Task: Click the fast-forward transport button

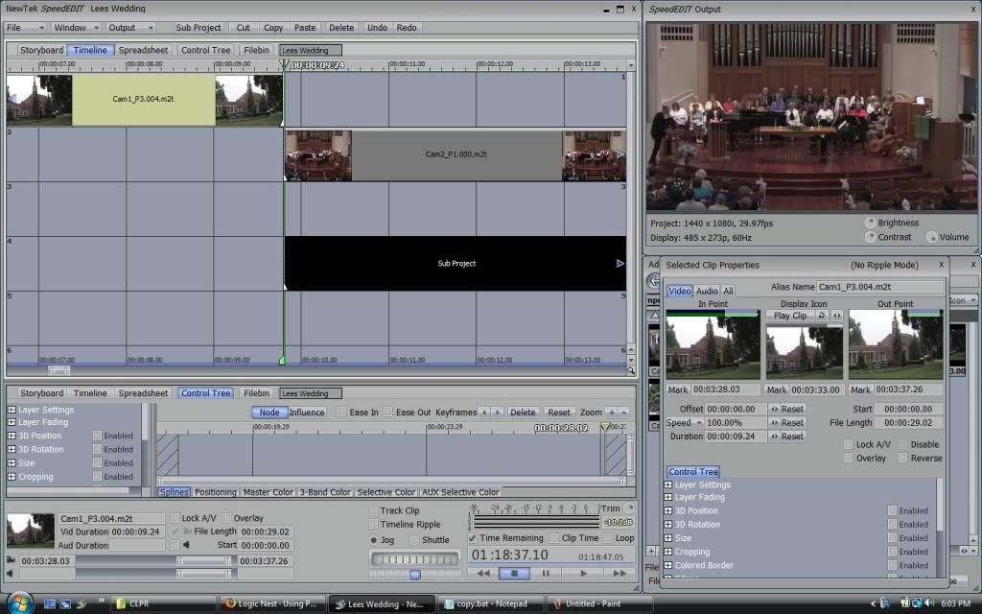Action: click(620, 574)
